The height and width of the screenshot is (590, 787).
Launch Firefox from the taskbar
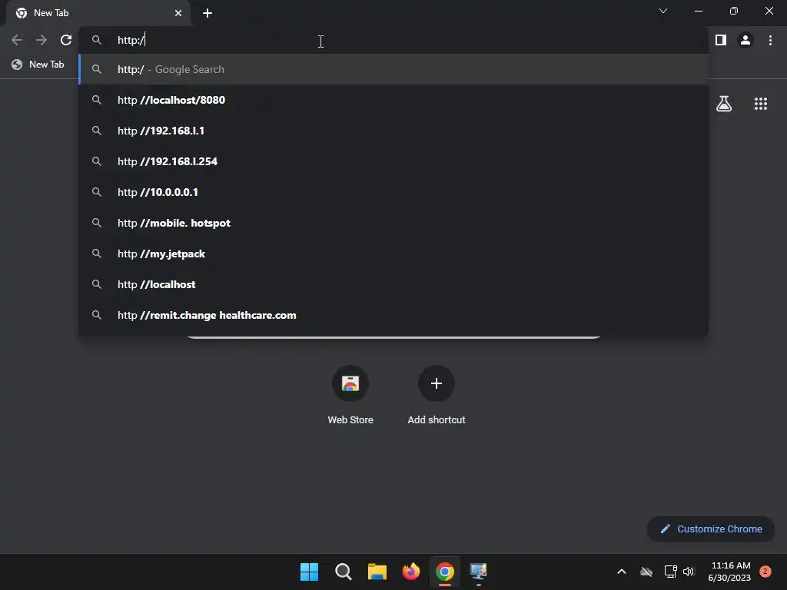tap(411, 572)
